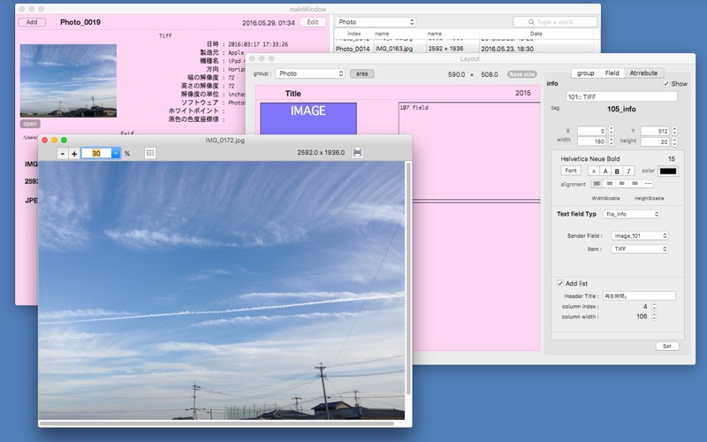Click the Edit button in mainWindow

tap(313, 22)
